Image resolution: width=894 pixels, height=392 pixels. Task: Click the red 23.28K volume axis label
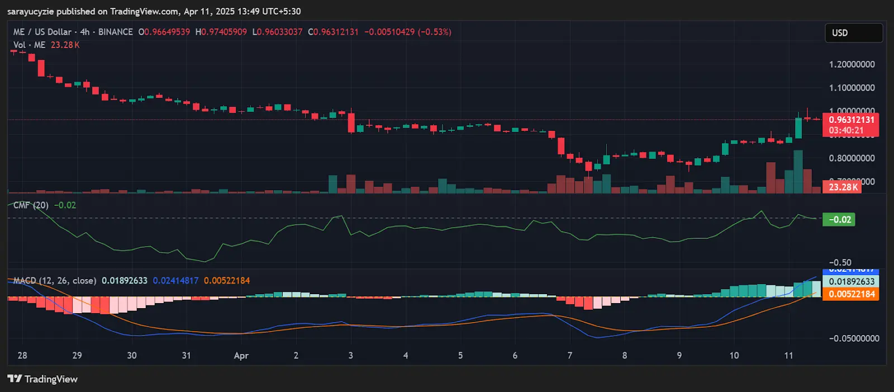click(843, 187)
